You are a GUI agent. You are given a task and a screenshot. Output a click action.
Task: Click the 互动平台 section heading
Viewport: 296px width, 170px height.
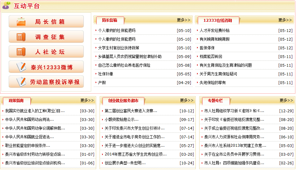pyautogui.click(x=27, y=6)
